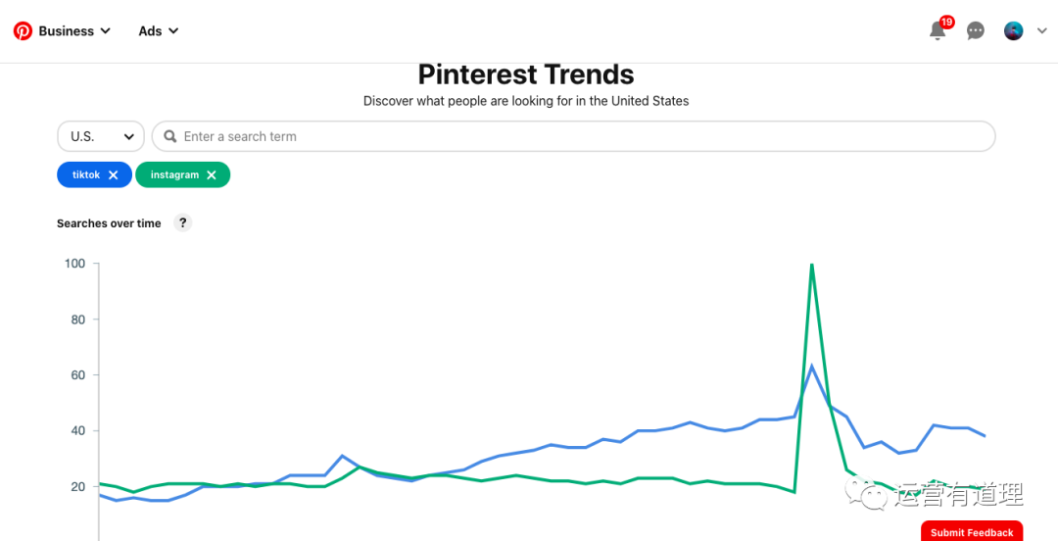Open the question mark help icon
The image size is (1058, 541).
(183, 222)
